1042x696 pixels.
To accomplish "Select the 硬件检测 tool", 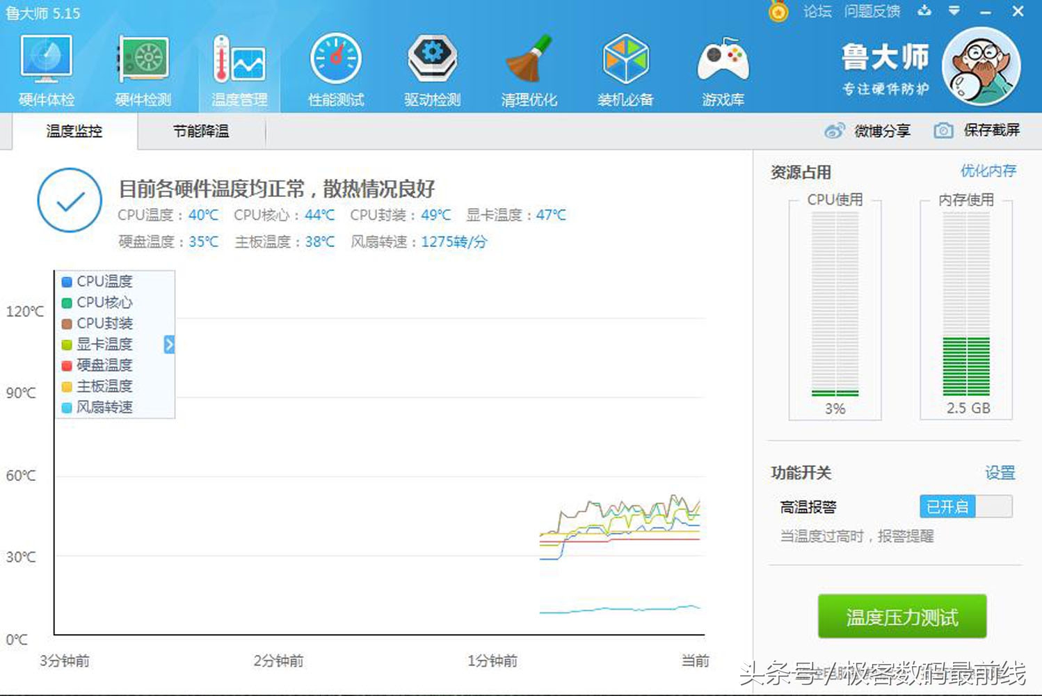I will 141,68.
